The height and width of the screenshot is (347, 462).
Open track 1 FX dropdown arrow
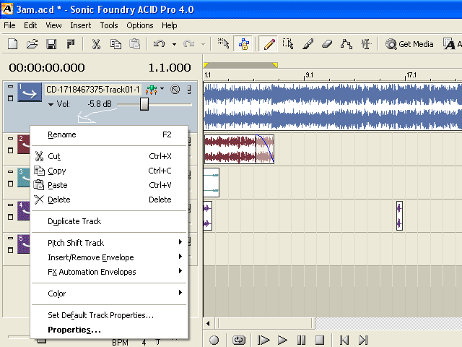tap(162, 88)
